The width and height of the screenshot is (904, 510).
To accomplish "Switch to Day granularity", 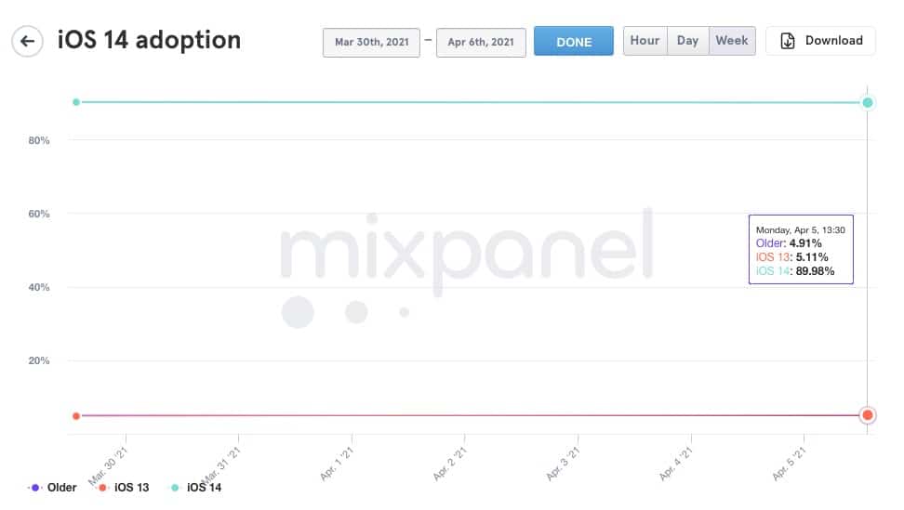I will [687, 41].
